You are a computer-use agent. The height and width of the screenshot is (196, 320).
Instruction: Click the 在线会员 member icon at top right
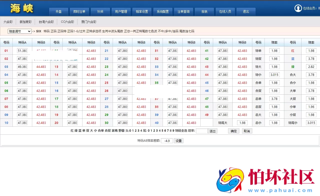tap(298, 8)
